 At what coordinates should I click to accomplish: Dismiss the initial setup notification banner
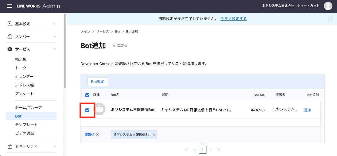click(330, 19)
